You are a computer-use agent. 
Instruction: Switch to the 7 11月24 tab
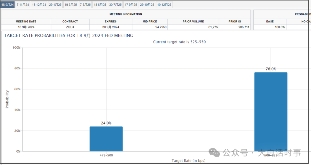point(23,5)
